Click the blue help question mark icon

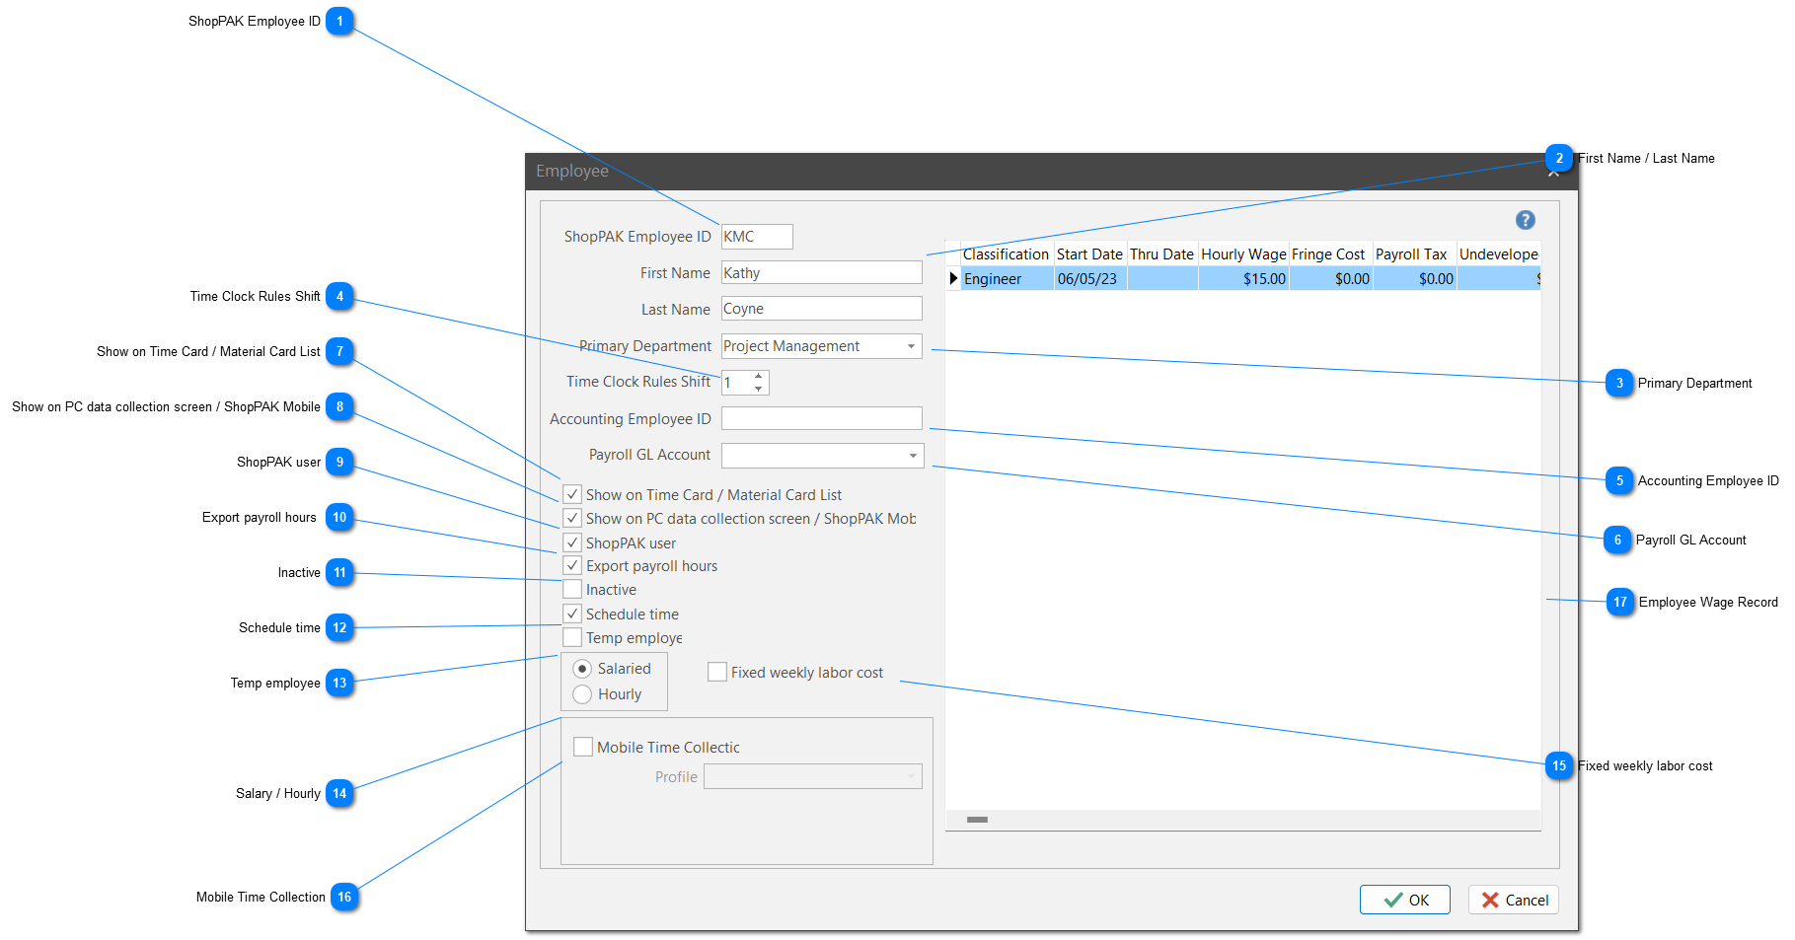pos(1525,220)
